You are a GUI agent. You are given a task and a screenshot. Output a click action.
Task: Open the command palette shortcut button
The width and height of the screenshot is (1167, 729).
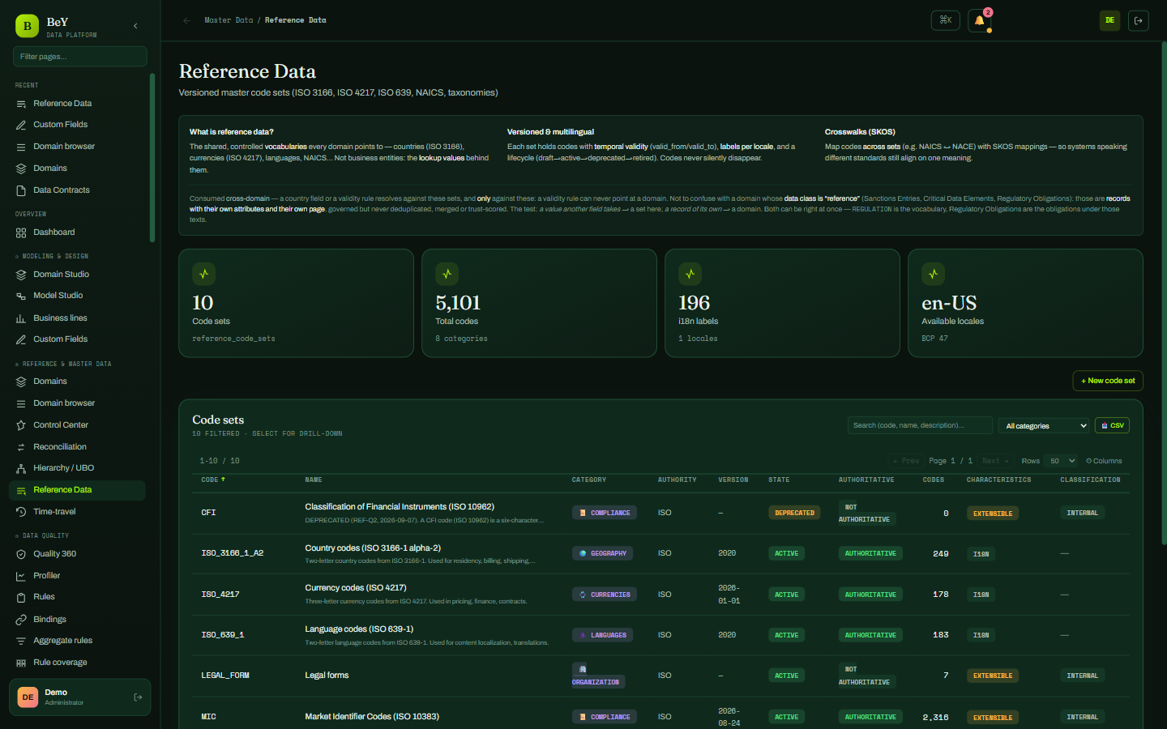pos(946,20)
